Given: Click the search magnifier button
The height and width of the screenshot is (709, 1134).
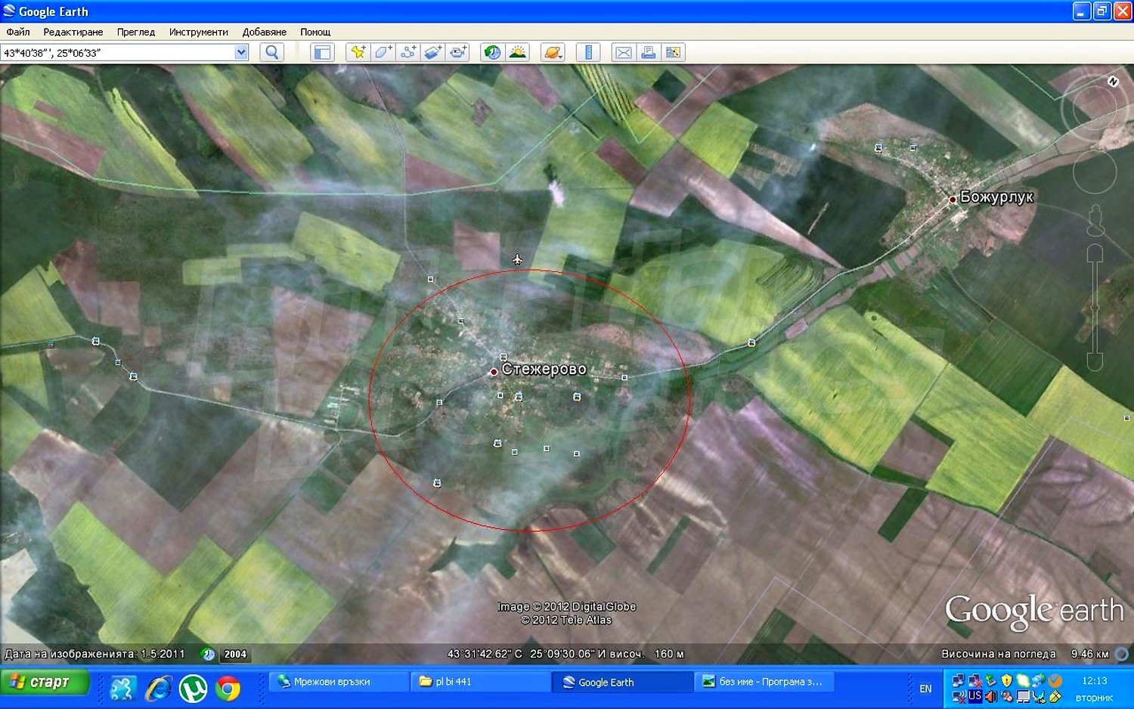Looking at the screenshot, I should coord(271,52).
